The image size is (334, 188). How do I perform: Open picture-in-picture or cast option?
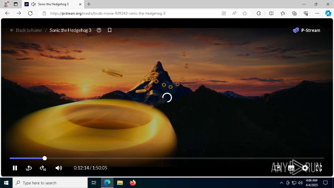[277, 168]
